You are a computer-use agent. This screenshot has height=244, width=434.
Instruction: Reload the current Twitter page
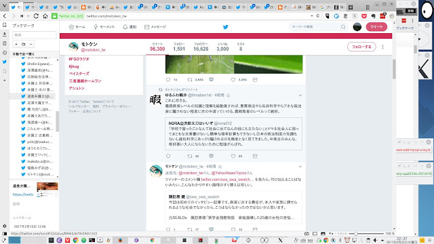(36, 16)
